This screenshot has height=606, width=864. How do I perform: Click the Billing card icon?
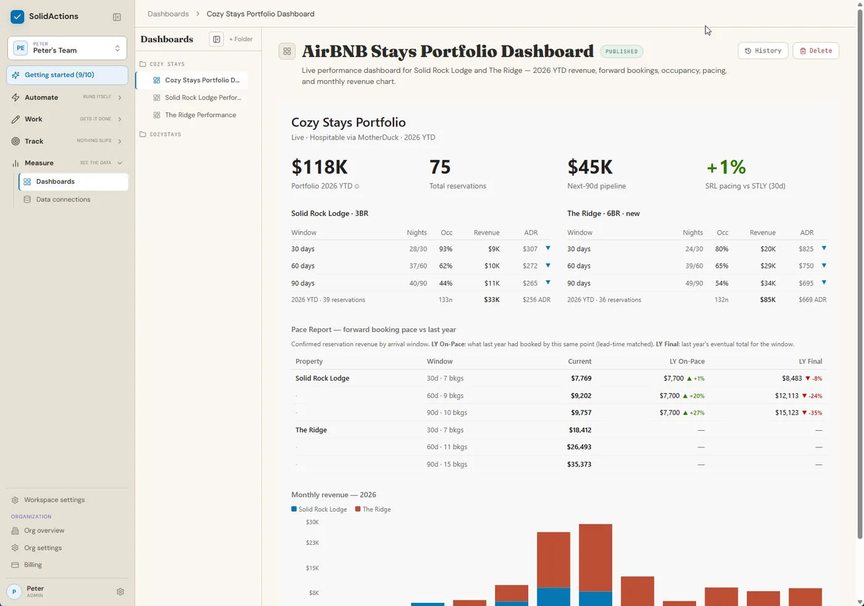click(x=15, y=565)
